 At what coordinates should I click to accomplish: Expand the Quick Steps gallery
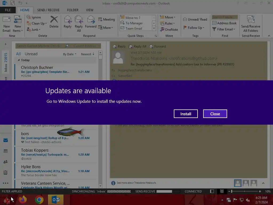154,28
